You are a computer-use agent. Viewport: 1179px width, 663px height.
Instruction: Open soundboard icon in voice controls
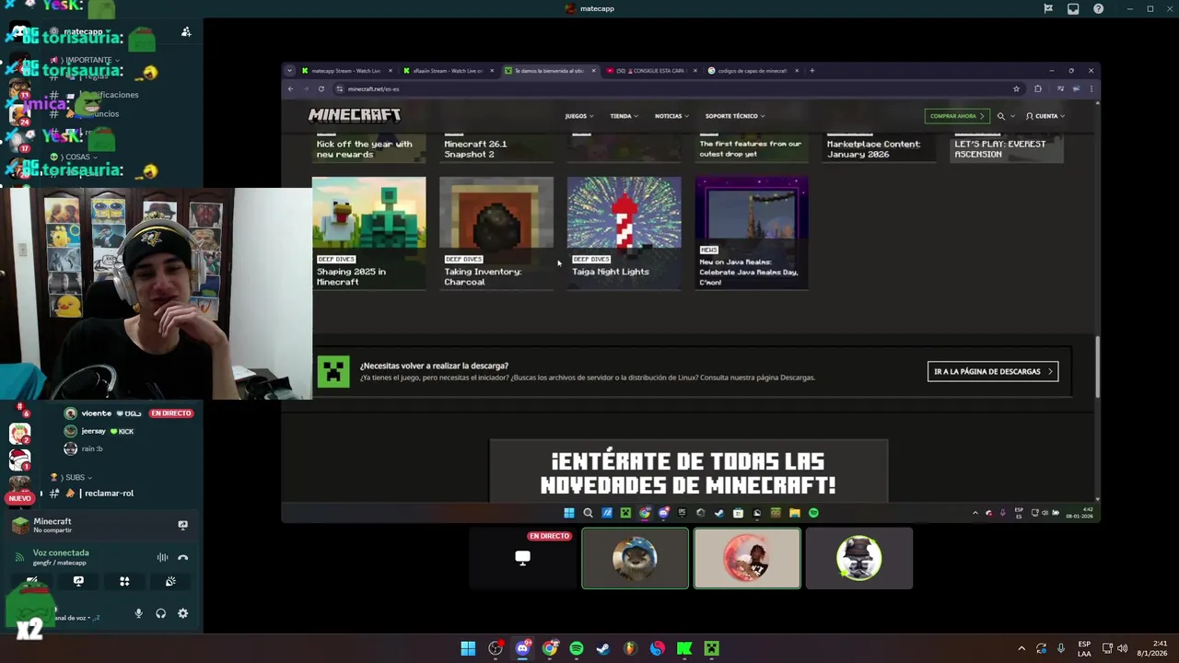coord(170,581)
